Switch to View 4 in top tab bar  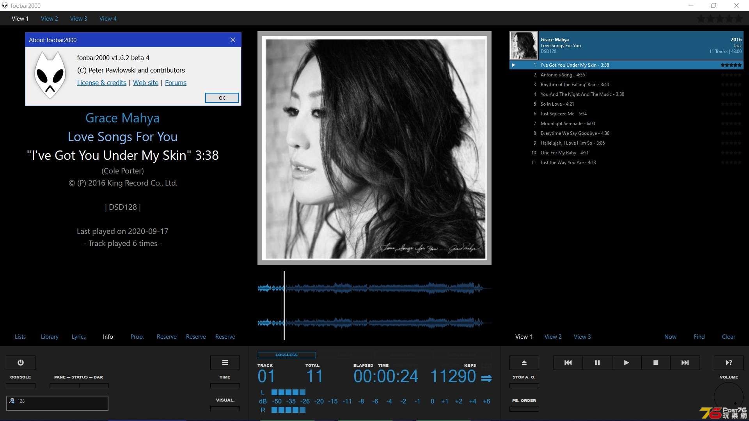coord(108,18)
